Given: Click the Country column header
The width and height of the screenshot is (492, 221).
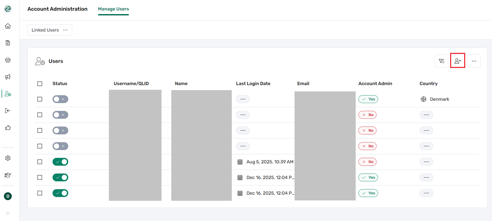Looking at the screenshot, I should pyautogui.click(x=429, y=84).
